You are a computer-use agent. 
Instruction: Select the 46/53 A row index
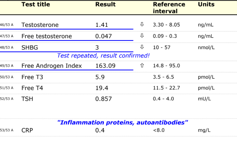click(x=7, y=25)
